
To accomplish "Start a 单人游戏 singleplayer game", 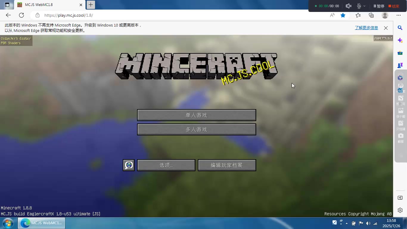I will (x=197, y=115).
